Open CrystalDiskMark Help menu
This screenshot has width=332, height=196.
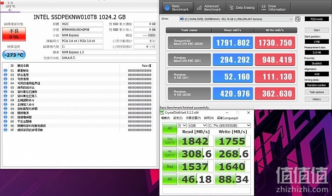[209, 118]
